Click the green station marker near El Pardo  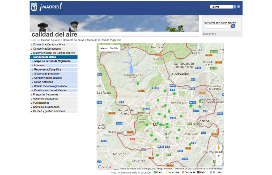[x=138, y=84]
